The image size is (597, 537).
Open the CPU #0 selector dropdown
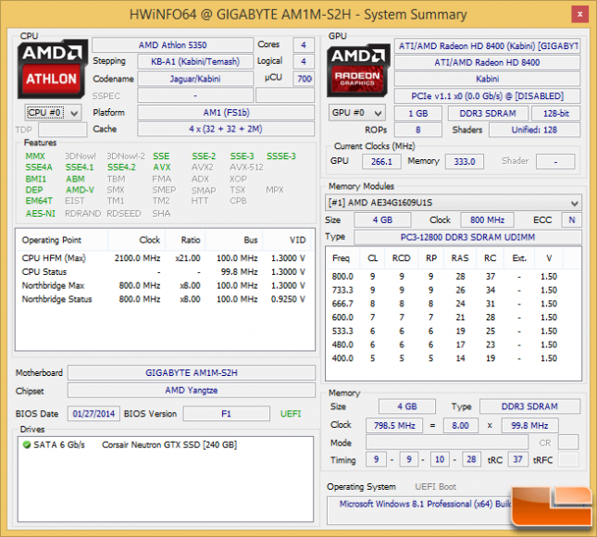click(53, 113)
